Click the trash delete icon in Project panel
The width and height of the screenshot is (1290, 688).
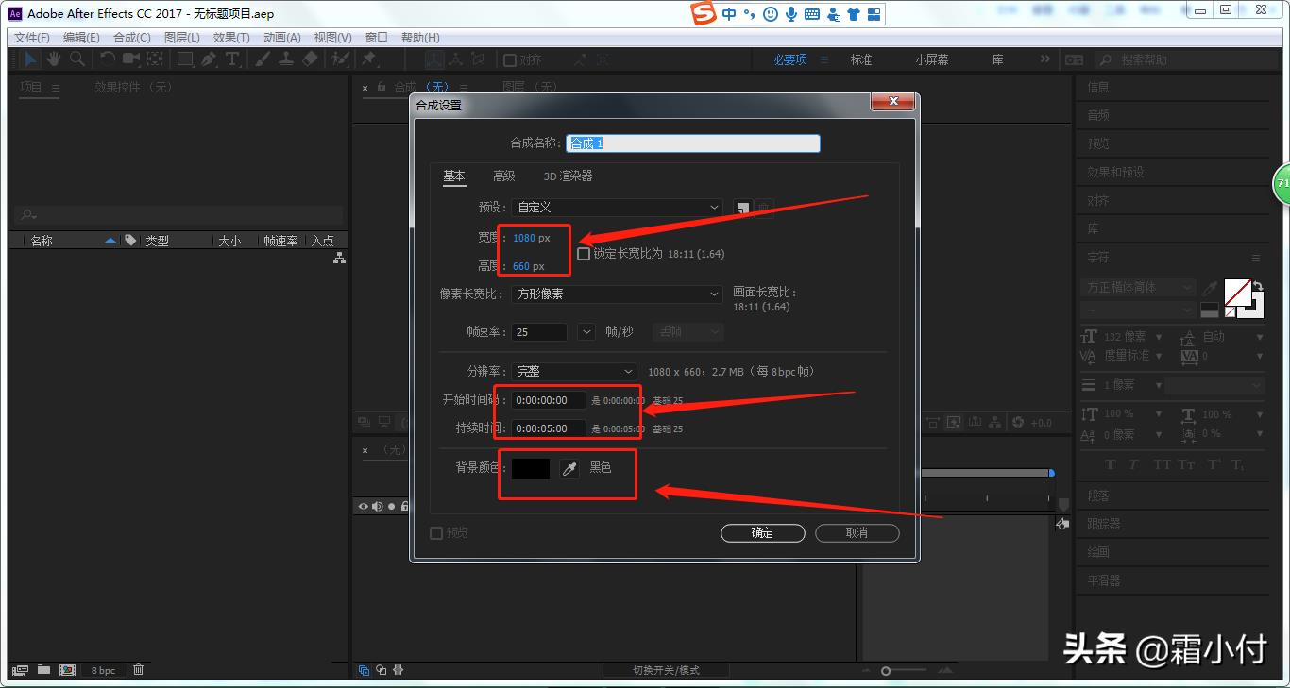pyautogui.click(x=139, y=670)
